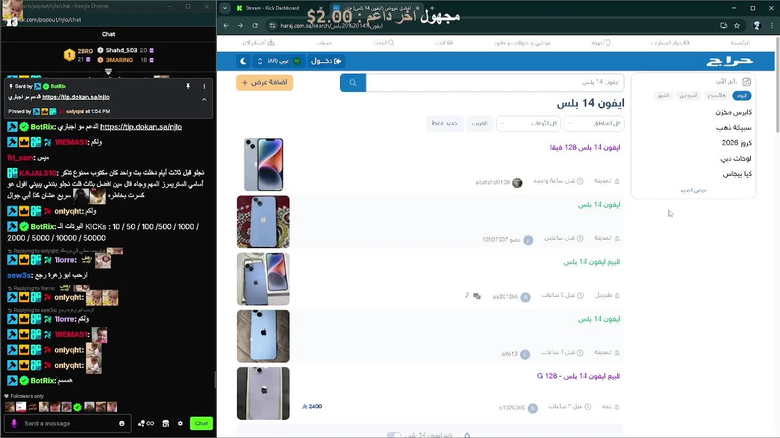Viewport: 780px width, 438px height.
Task: Open listing ايفون 14 بلس 128 قيقا
Action: click(x=585, y=148)
